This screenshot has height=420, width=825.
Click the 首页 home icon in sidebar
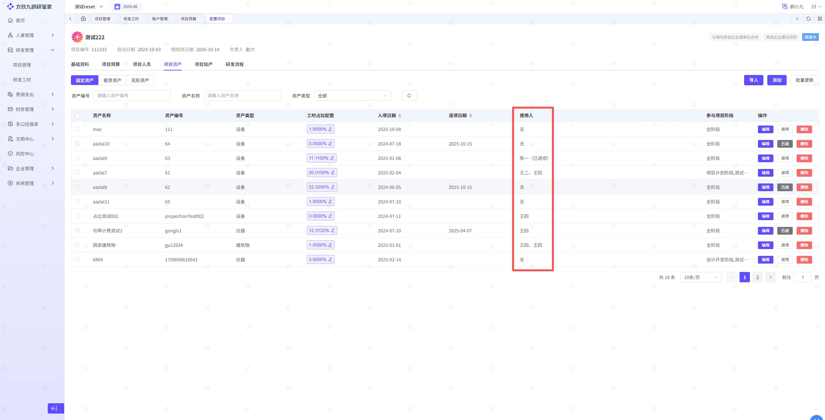coord(10,20)
